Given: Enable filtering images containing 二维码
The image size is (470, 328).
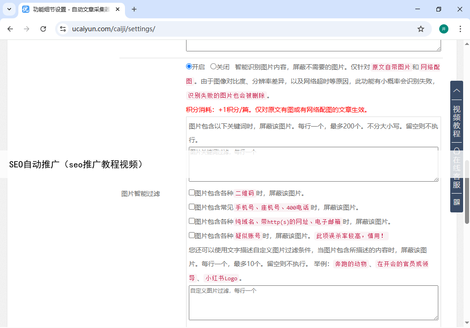Looking at the screenshot, I should coord(192,193).
